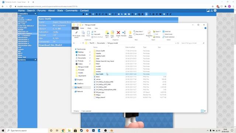Select Downloads in the navigation pane
Screen dimensions: 236x133
click(x=82, y=55)
